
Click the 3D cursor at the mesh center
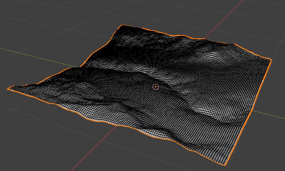click(x=156, y=87)
